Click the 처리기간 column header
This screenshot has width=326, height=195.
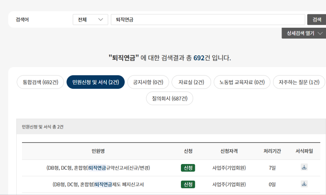tap(272, 151)
